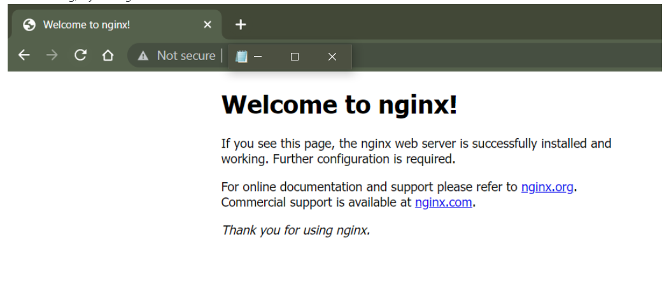
Task: Click the Notepad icon in floating window
Action: click(x=241, y=57)
